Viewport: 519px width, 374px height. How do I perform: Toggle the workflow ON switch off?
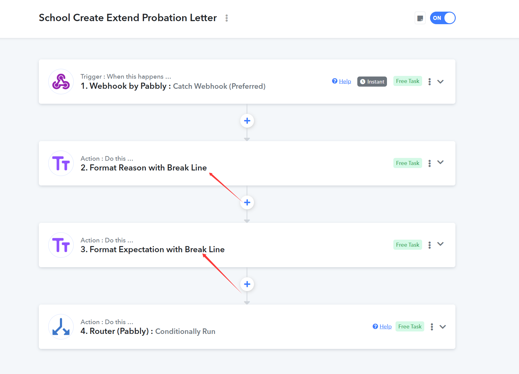click(x=443, y=18)
